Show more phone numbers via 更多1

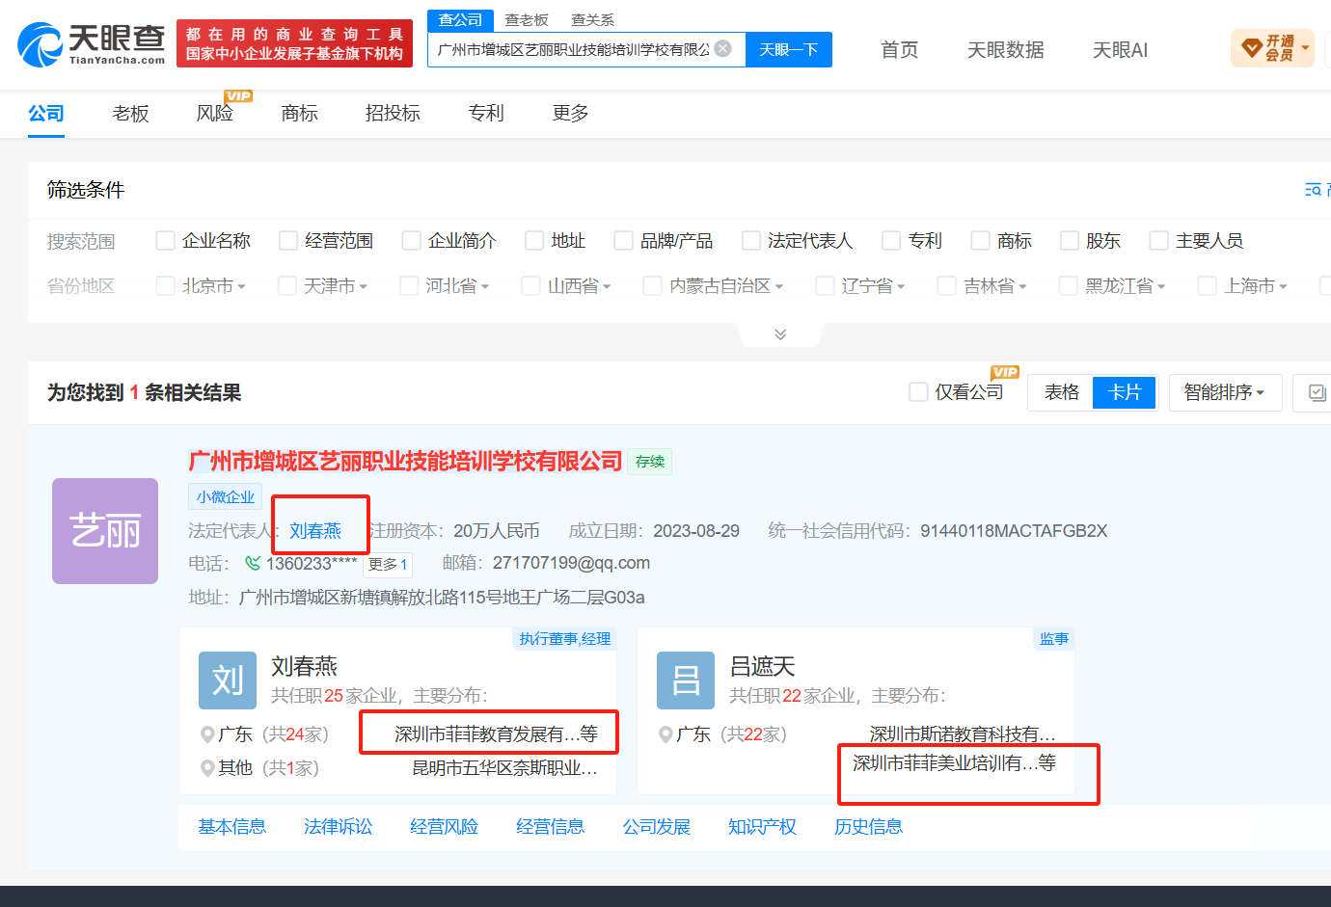point(388,564)
